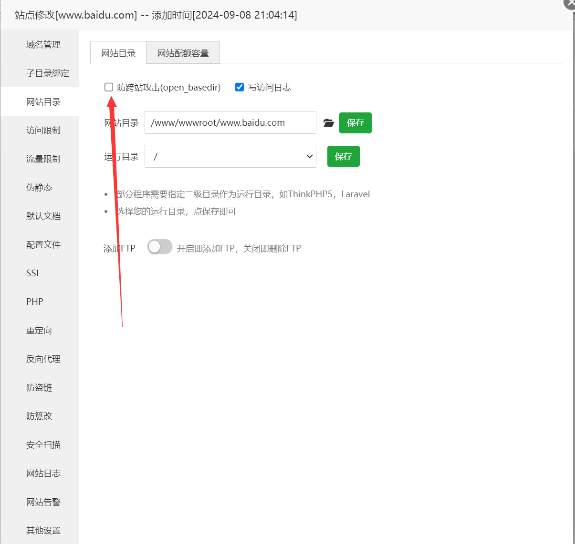575x544 pixels.
Task: Disable 写访问日志 access logging
Action: (x=239, y=87)
